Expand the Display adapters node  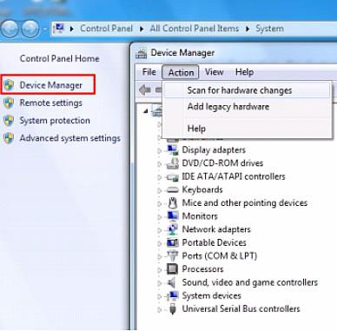click(x=159, y=150)
